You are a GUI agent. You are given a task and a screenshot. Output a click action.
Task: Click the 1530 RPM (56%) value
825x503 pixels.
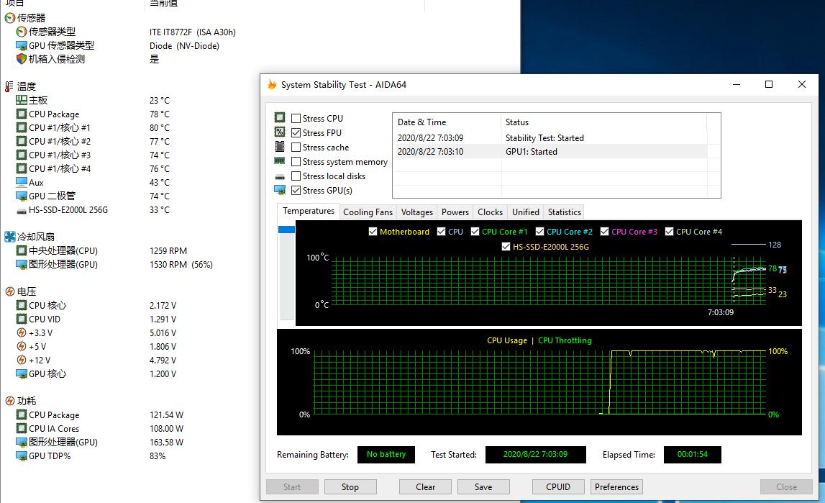(181, 265)
